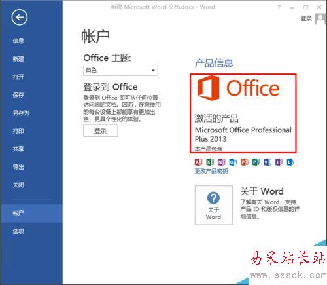Click the Publisher app icon
This screenshot has width=327, height=285.
[256, 162]
